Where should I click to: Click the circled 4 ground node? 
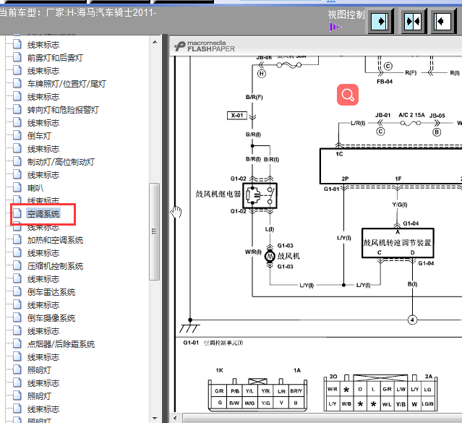click(x=412, y=320)
